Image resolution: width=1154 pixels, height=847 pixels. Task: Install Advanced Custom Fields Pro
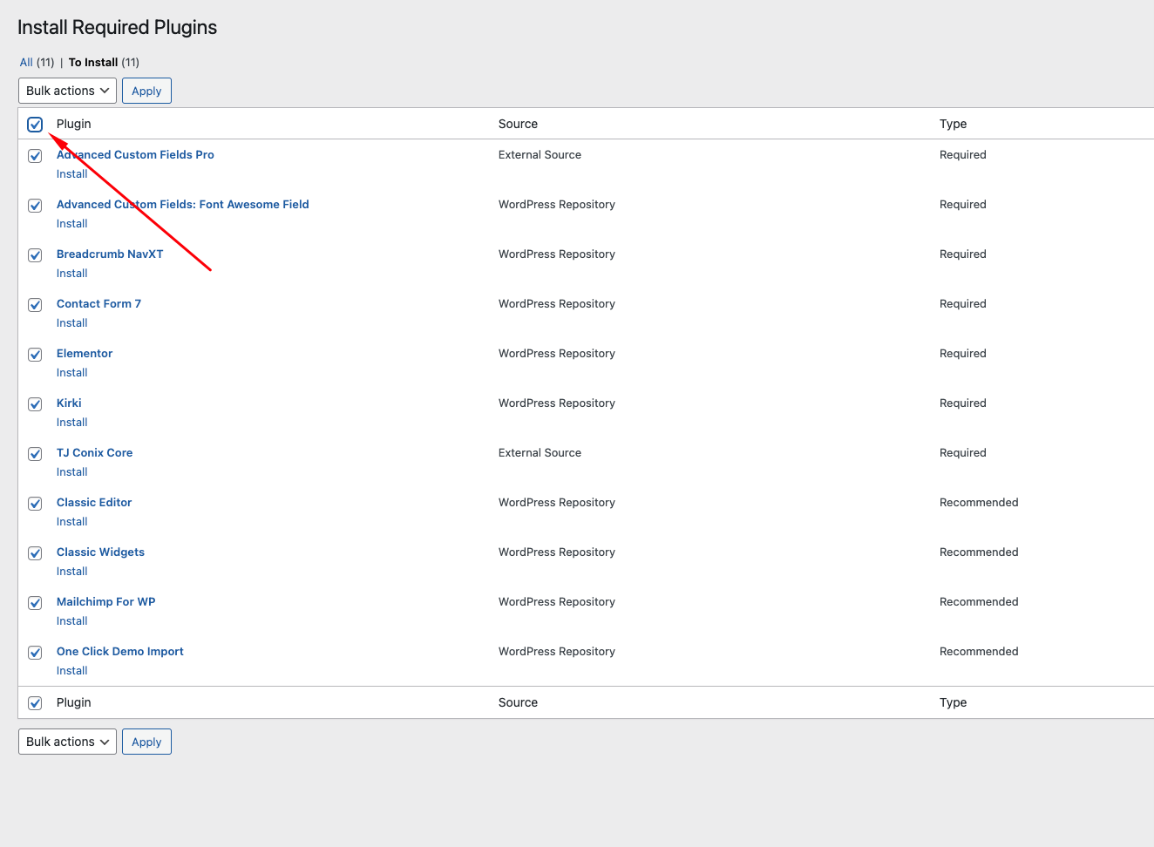pos(72,173)
